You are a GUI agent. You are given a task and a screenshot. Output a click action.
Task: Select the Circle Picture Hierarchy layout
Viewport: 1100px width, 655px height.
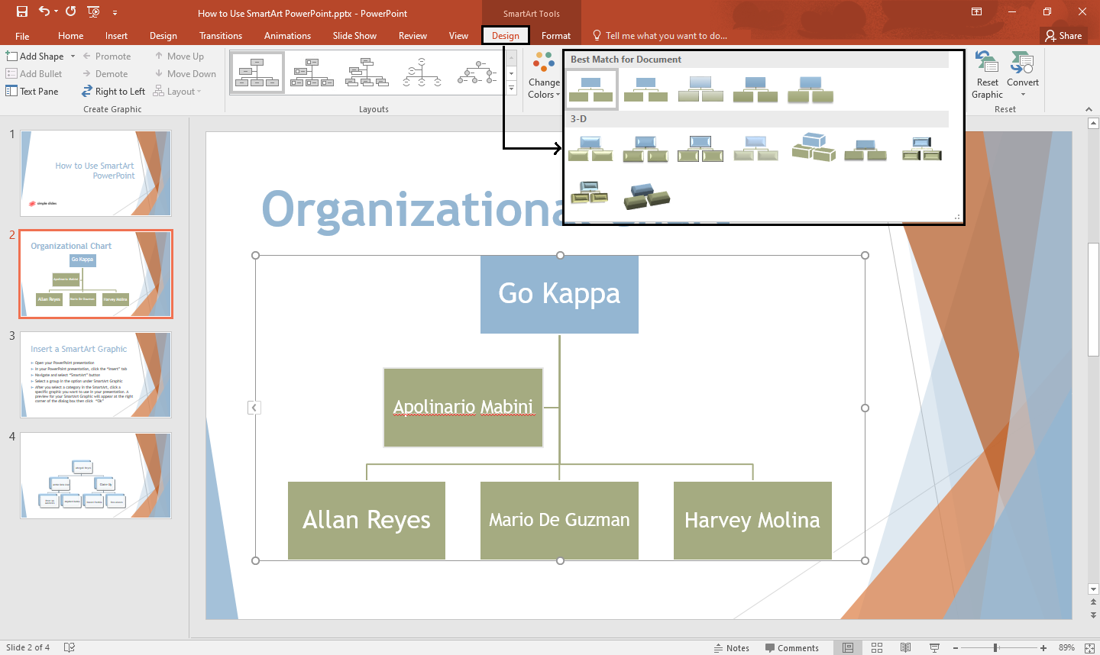coord(477,73)
